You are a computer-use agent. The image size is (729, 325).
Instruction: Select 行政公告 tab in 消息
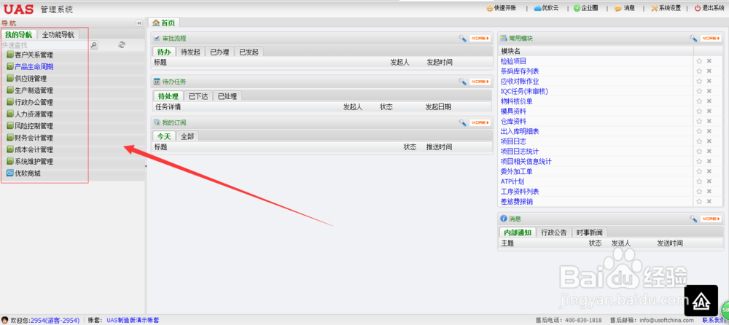554,232
